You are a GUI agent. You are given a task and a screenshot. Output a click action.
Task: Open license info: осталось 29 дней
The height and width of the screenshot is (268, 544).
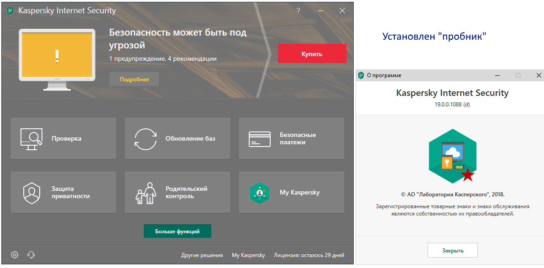click(309, 255)
